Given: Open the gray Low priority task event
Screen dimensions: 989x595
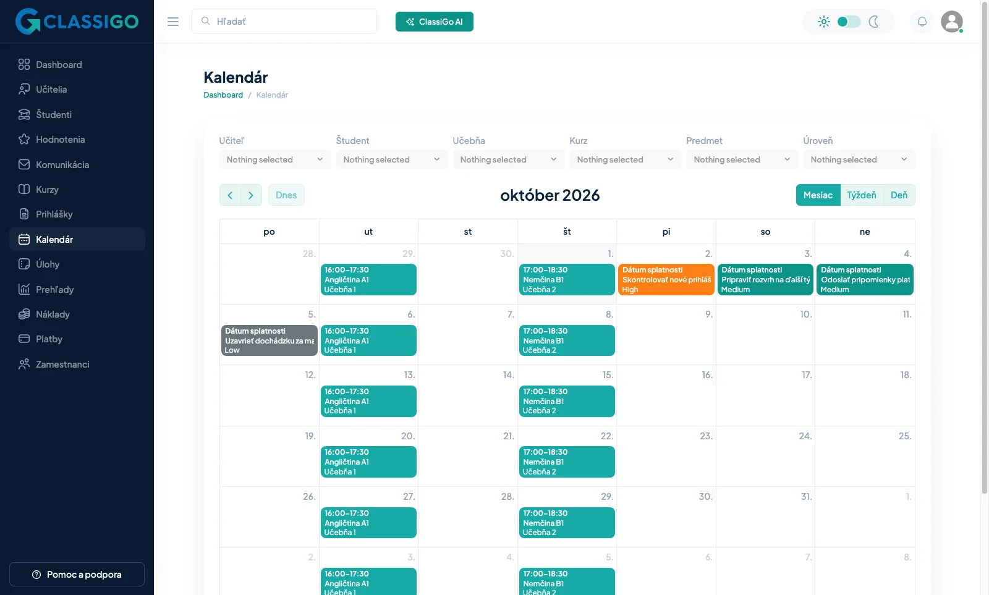Looking at the screenshot, I should [270, 340].
